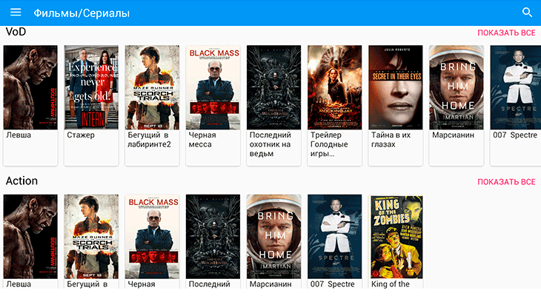Open The Martian poster in Action row

274,236
